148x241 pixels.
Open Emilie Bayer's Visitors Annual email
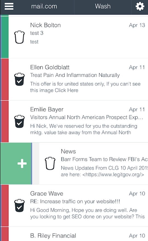click(x=78, y=121)
